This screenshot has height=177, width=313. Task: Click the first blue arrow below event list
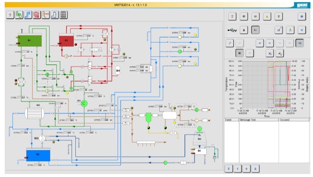pyautogui.click(x=229, y=168)
